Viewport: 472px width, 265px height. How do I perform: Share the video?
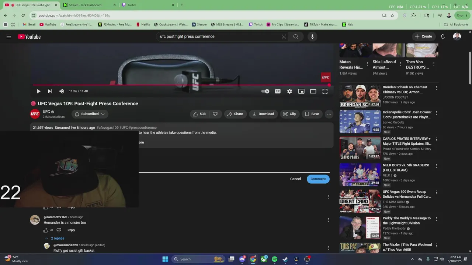(235, 114)
